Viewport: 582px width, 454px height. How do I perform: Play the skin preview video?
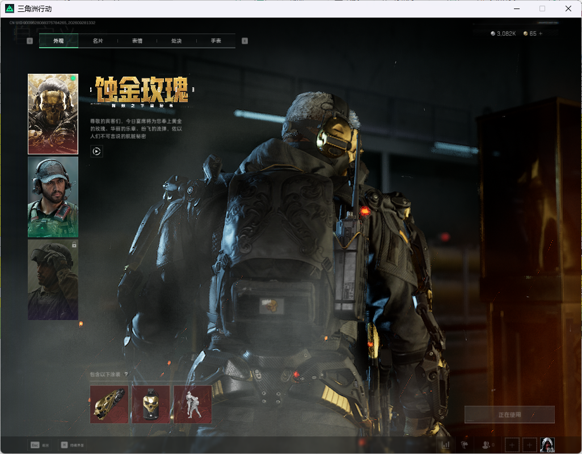96,152
